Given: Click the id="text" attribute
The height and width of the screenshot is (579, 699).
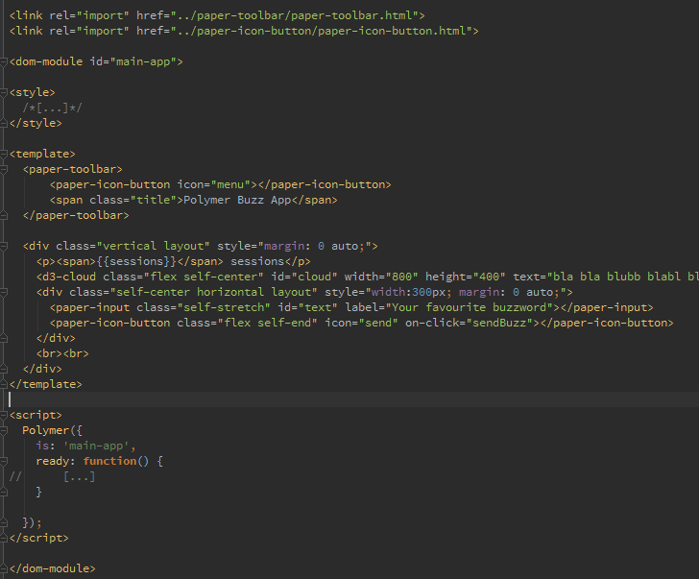Looking at the screenshot, I should coord(307,307).
